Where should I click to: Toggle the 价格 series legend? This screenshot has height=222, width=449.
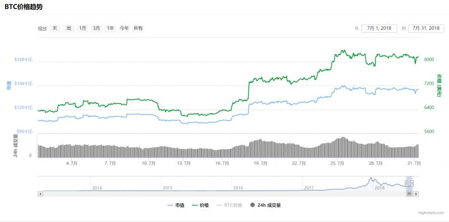(x=200, y=205)
